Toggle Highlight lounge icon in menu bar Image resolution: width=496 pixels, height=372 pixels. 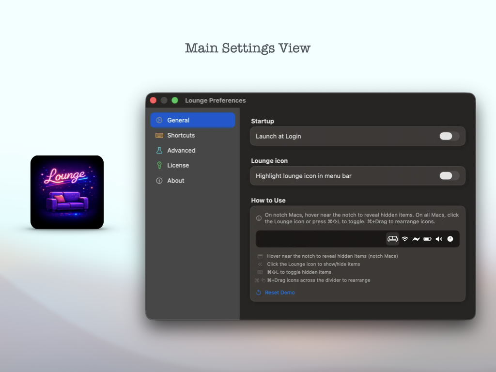pos(449,175)
